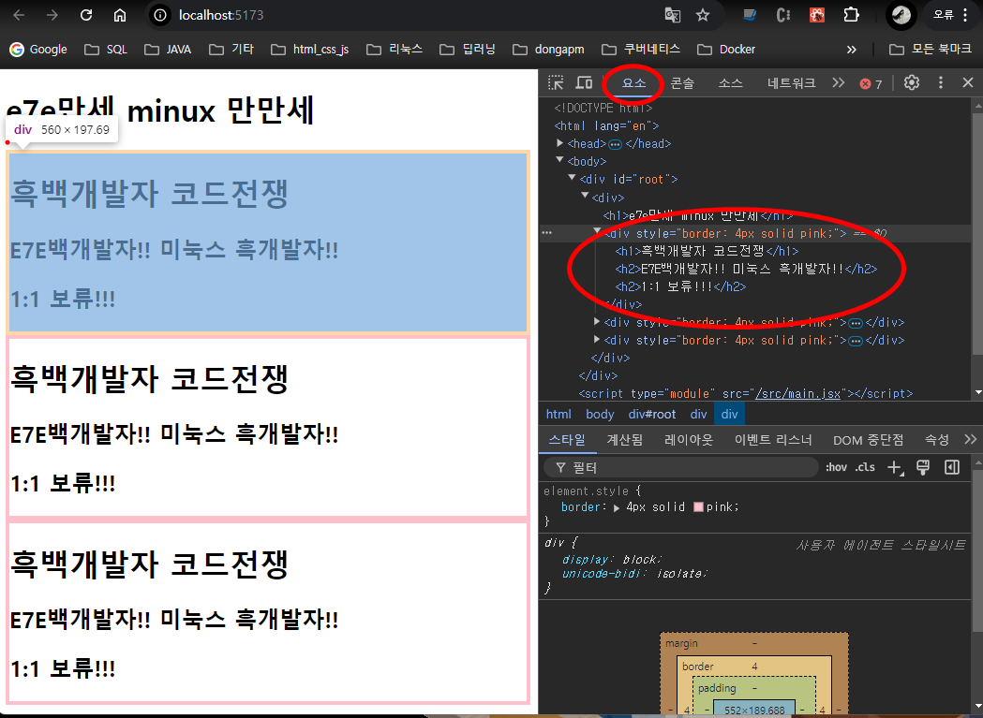Reload the localhost page

(86, 15)
